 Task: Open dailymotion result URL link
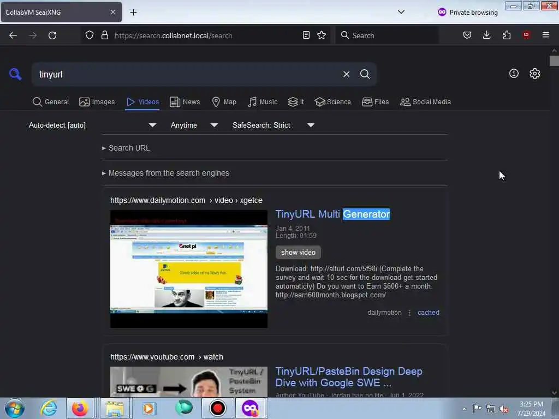point(186,200)
